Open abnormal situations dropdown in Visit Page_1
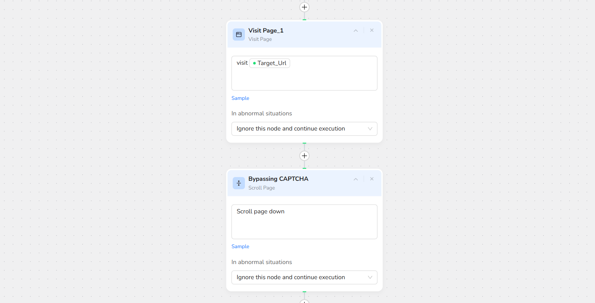Image resolution: width=595 pixels, height=303 pixels. point(304,129)
